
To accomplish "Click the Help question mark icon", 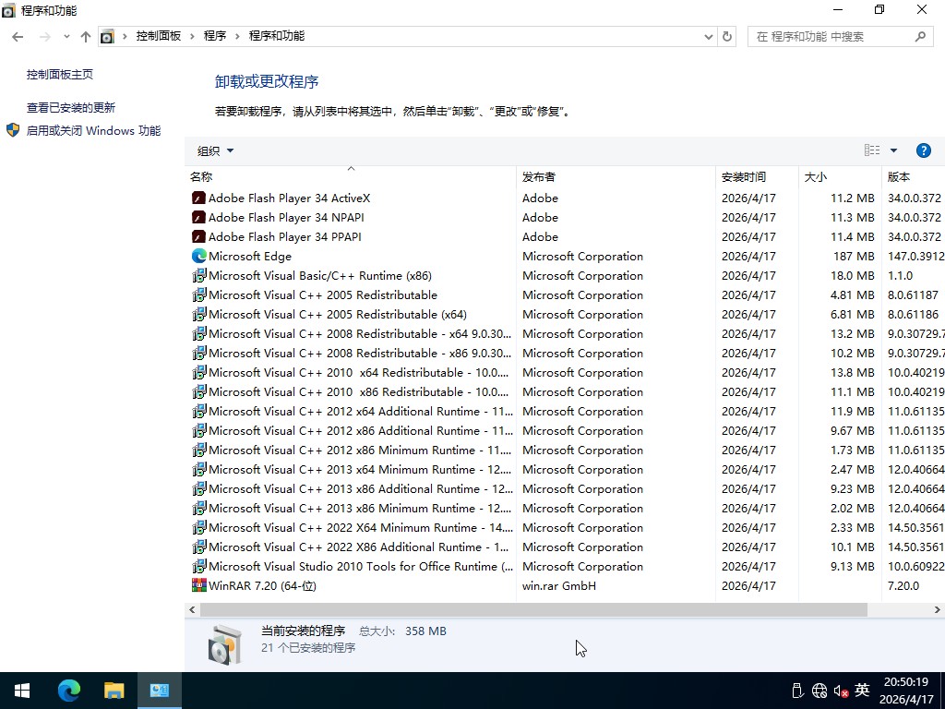I will point(924,150).
